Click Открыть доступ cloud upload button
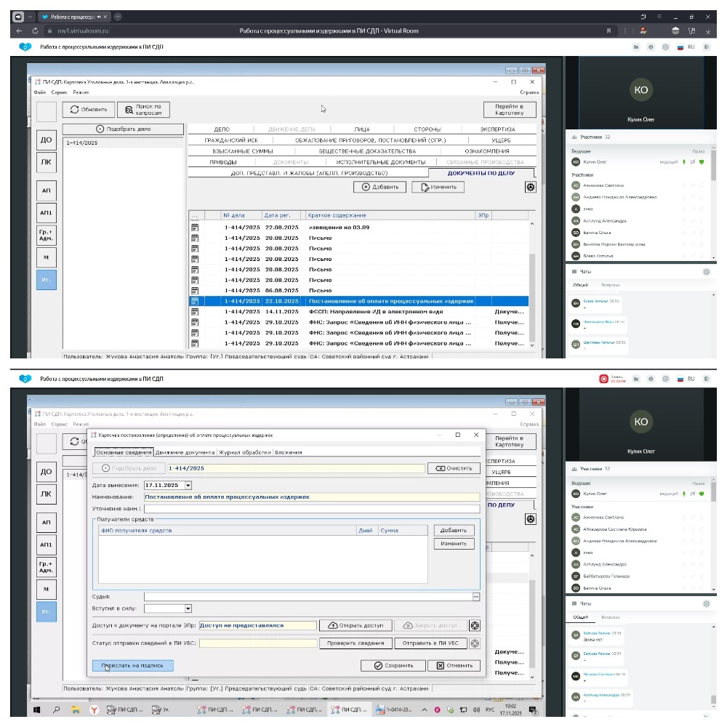 tap(356, 625)
